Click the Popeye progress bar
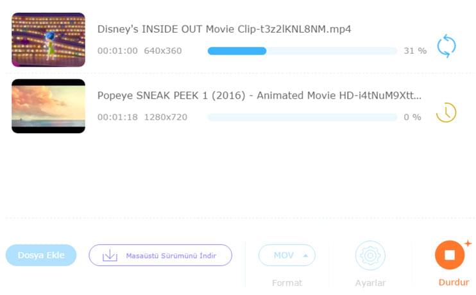Viewport: 476px width, 295px height. pos(302,117)
